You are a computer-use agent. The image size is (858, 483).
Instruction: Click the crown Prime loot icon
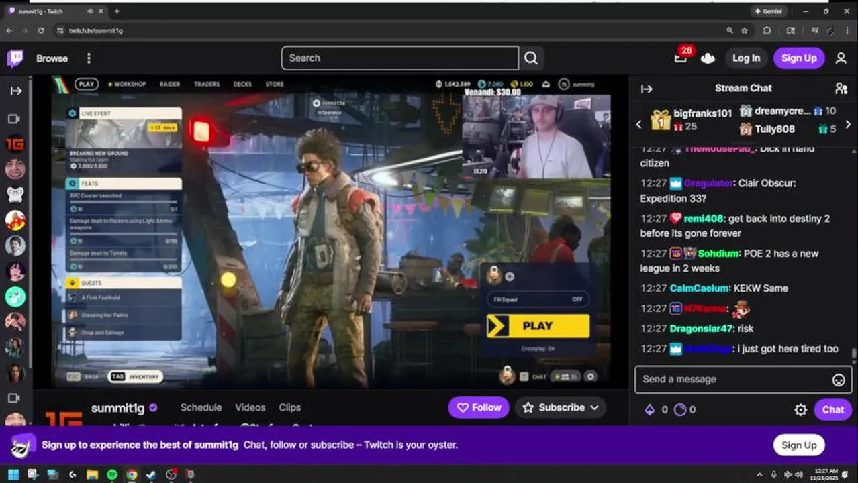(x=708, y=58)
